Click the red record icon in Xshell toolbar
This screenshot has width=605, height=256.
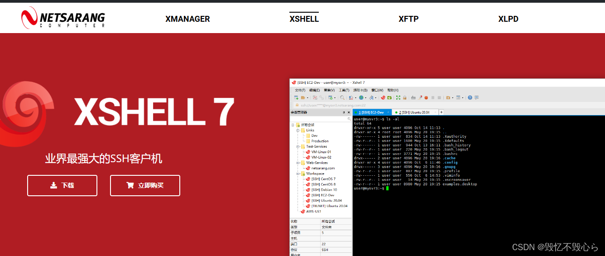point(426,97)
